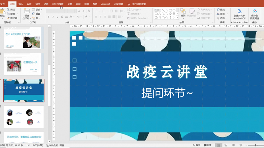Justify text in paragraph group
Image resolution: width=264 pixels, height=148 pixels.
point(110,17)
